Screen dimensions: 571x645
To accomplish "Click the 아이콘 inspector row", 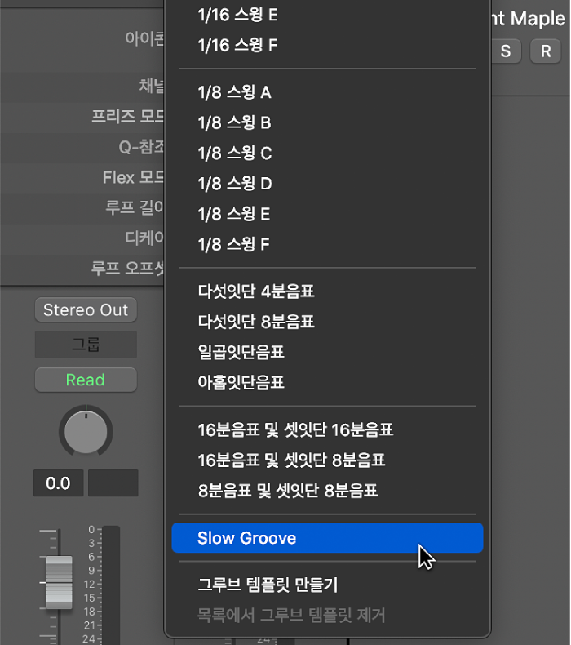I will 82,39.
